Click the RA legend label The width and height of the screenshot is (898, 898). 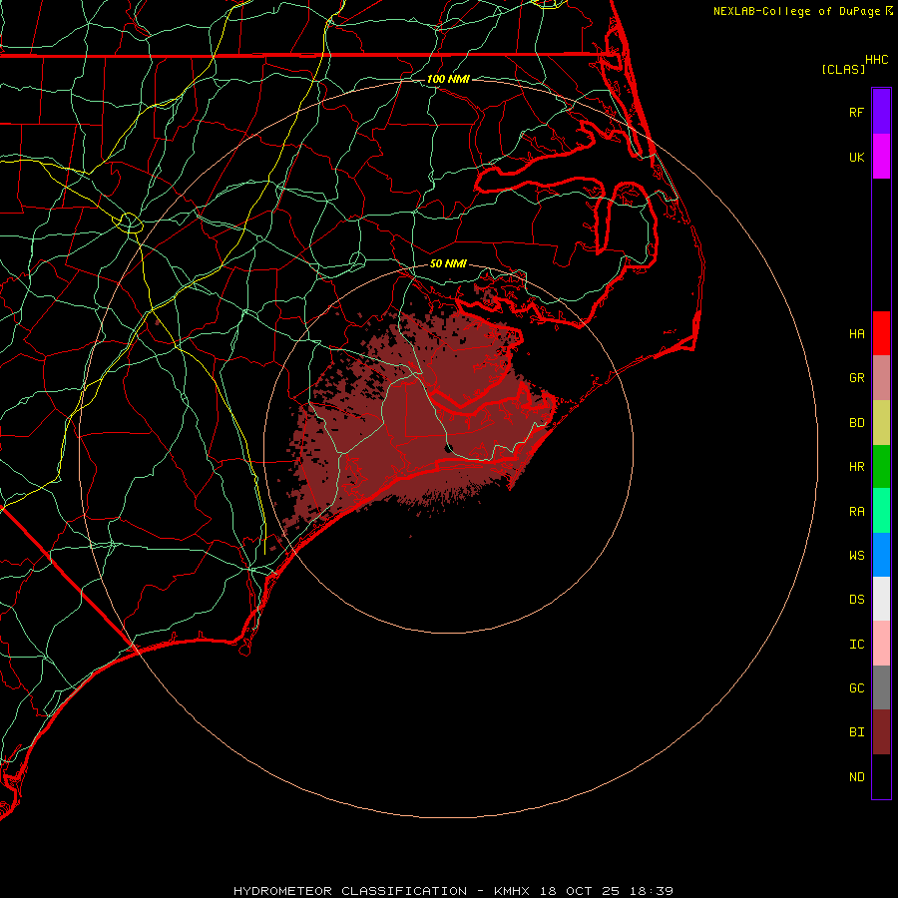(856, 512)
